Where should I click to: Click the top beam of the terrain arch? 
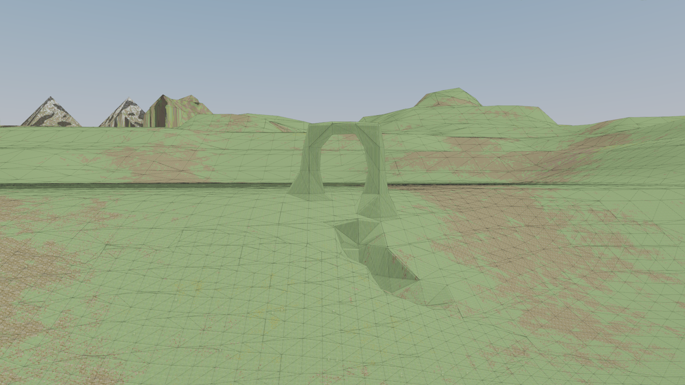pyautogui.click(x=344, y=128)
